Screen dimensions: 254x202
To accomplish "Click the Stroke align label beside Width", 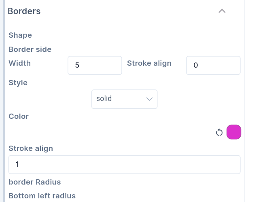I will [x=149, y=63].
